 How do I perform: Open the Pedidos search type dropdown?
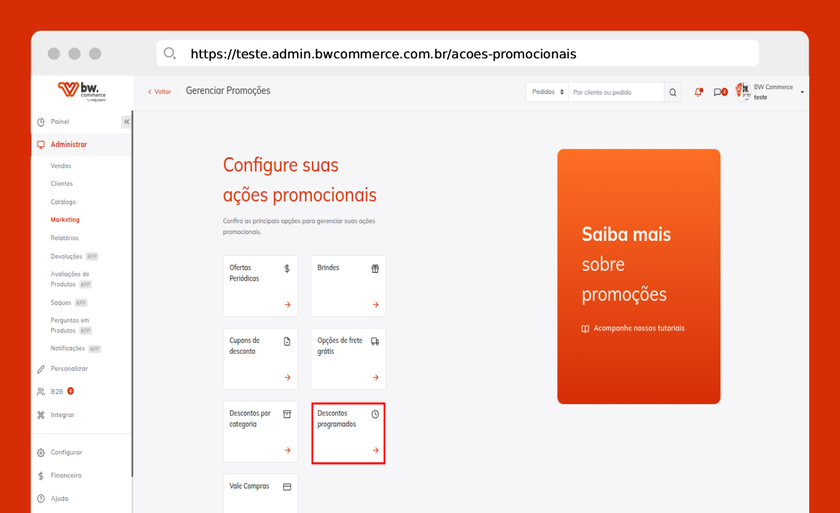[x=547, y=92]
